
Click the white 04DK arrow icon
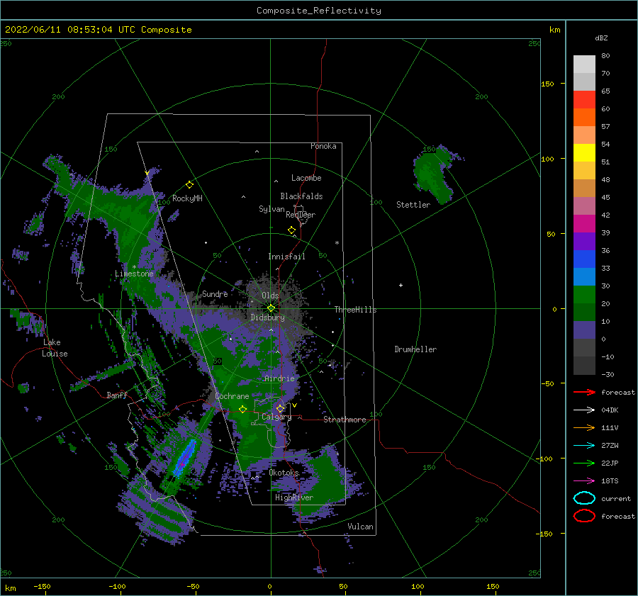click(x=584, y=410)
